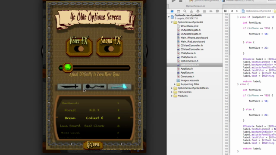This screenshot has height=155, width=276.
Task: Switch to the OptionScreen.m editor tab
Action: coord(195,6)
